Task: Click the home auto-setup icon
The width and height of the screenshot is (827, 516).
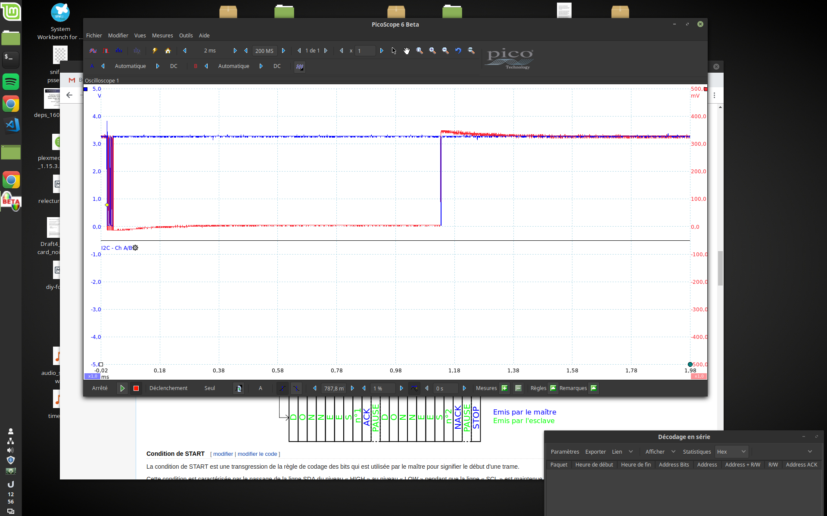Action: pos(168,51)
